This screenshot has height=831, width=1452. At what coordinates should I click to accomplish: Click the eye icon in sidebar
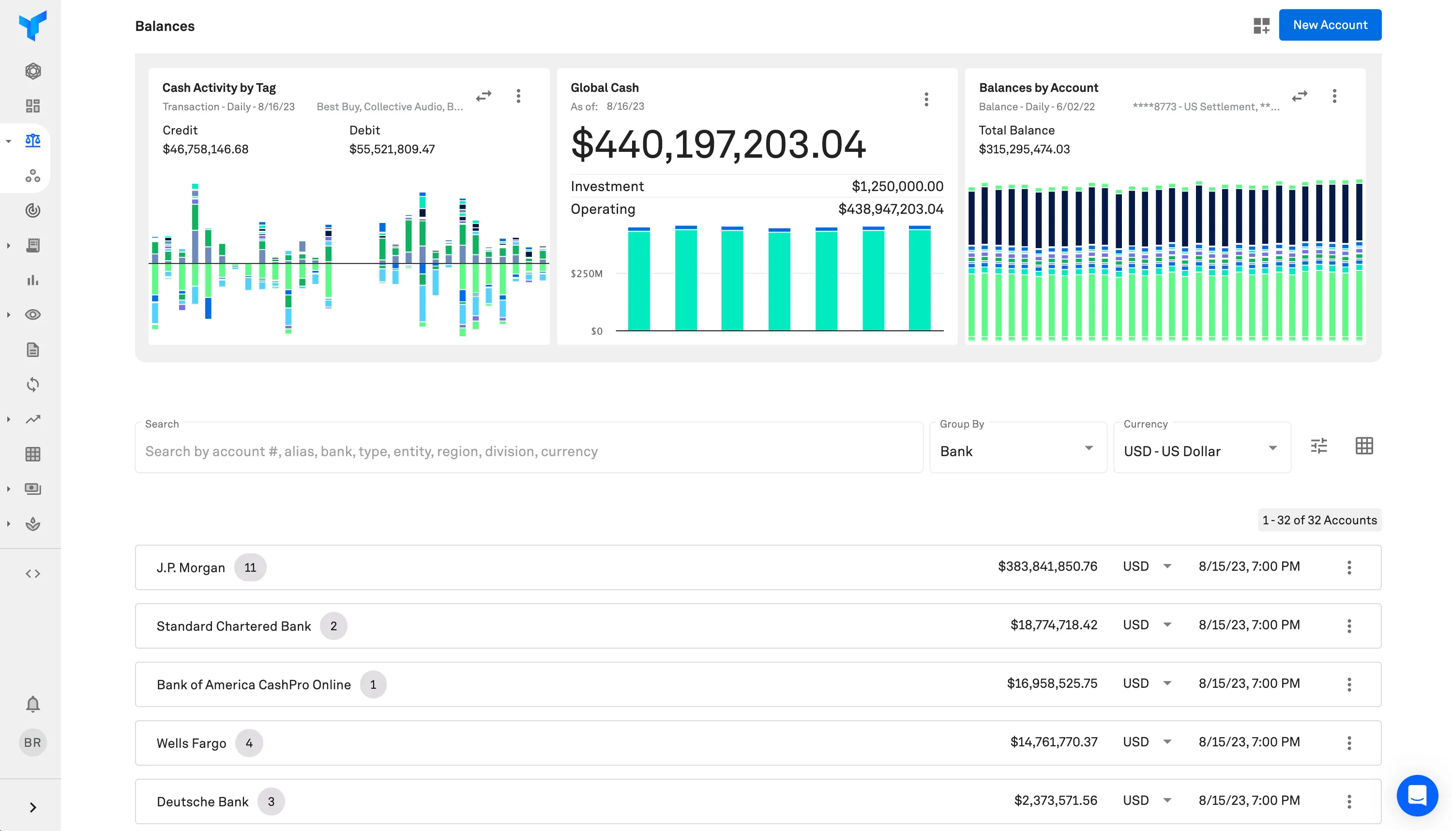click(32, 314)
